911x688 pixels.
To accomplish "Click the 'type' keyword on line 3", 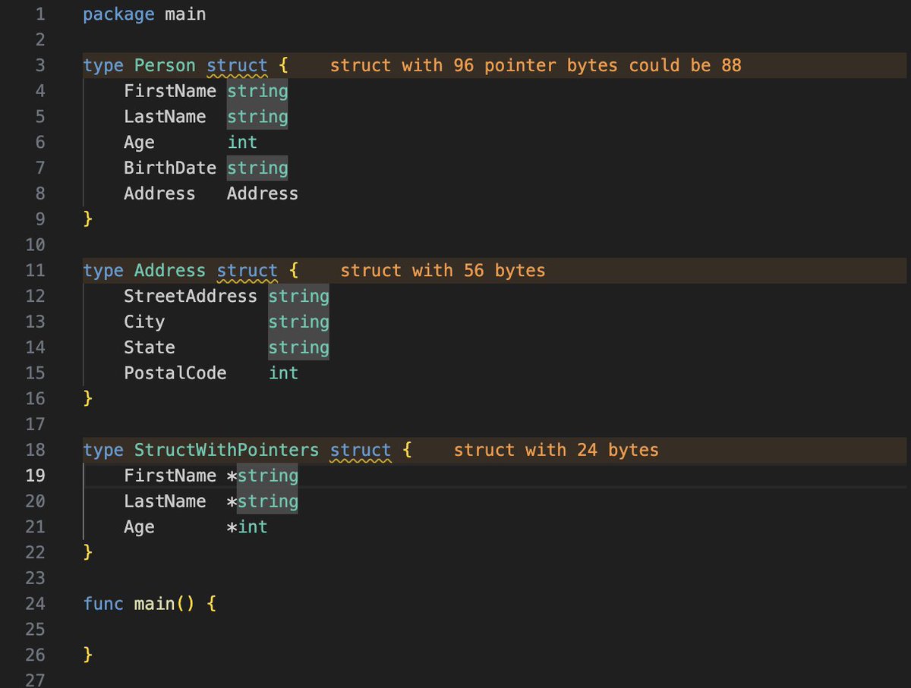I will tap(103, 66).
